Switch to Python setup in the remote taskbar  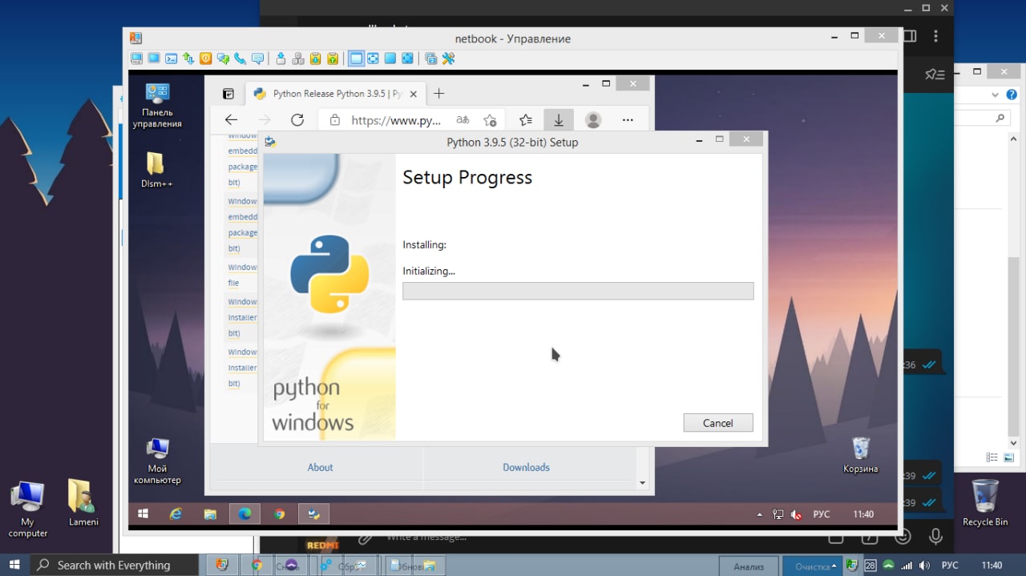coord(314,514)
